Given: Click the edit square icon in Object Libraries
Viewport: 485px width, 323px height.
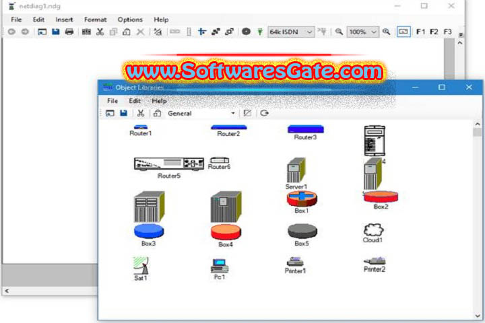Looking at the screenshot, I should (x=247, y=113).
